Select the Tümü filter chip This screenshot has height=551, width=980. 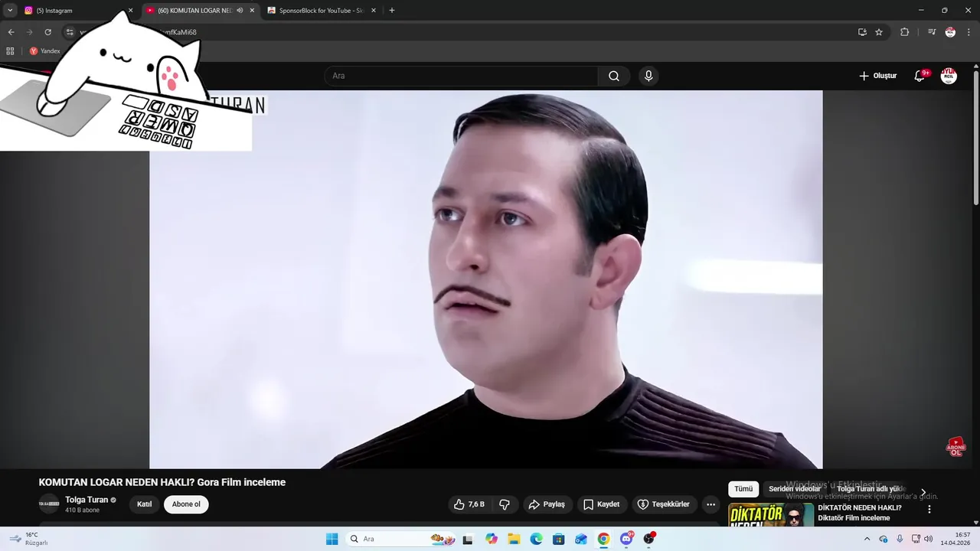point(743,489)
